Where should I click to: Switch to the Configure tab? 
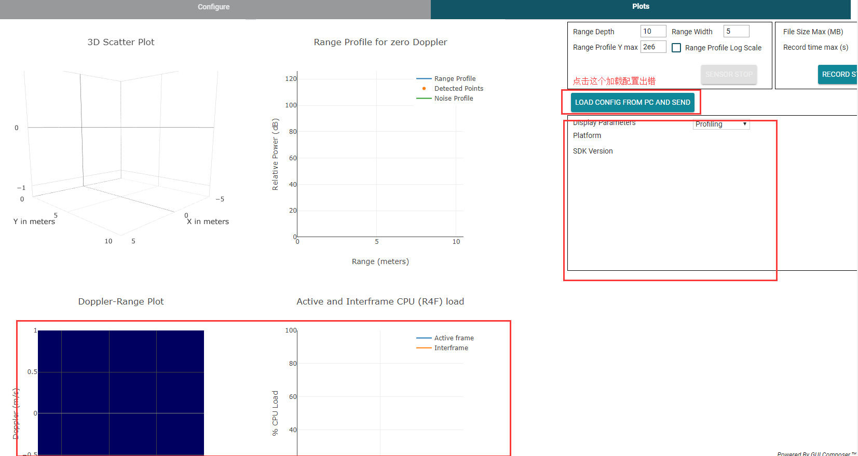coord(213,7)
